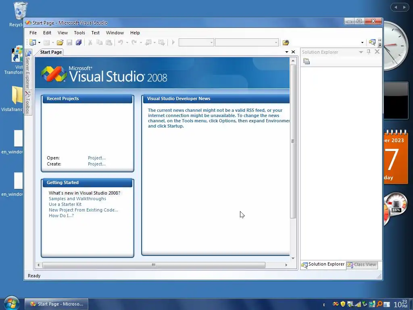
Task: Open What's new in Visual Studio 2008
Action: click(x=84, y=193)
